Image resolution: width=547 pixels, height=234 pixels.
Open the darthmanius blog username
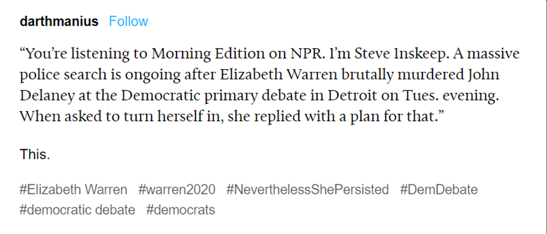(59, 22)
